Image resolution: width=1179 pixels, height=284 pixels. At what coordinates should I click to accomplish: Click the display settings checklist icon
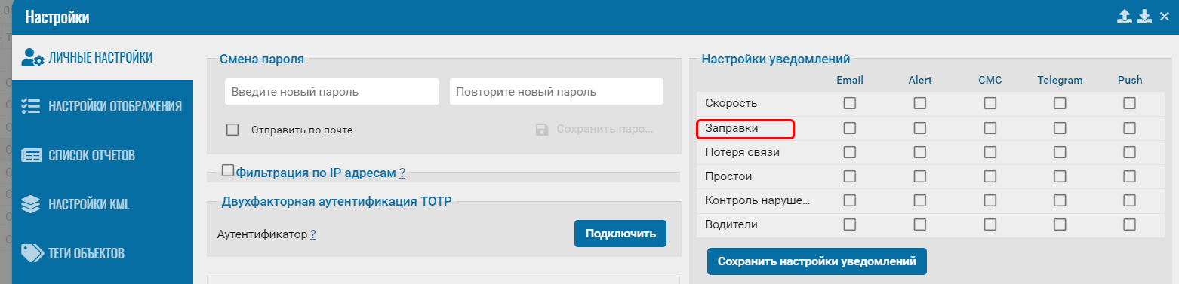(31, 106)
